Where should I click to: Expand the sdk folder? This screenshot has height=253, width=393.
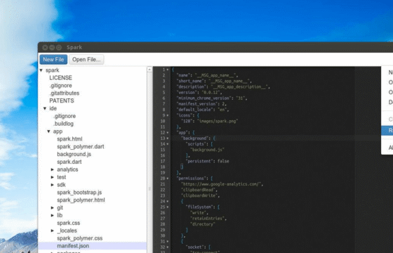tap(53, 185)
